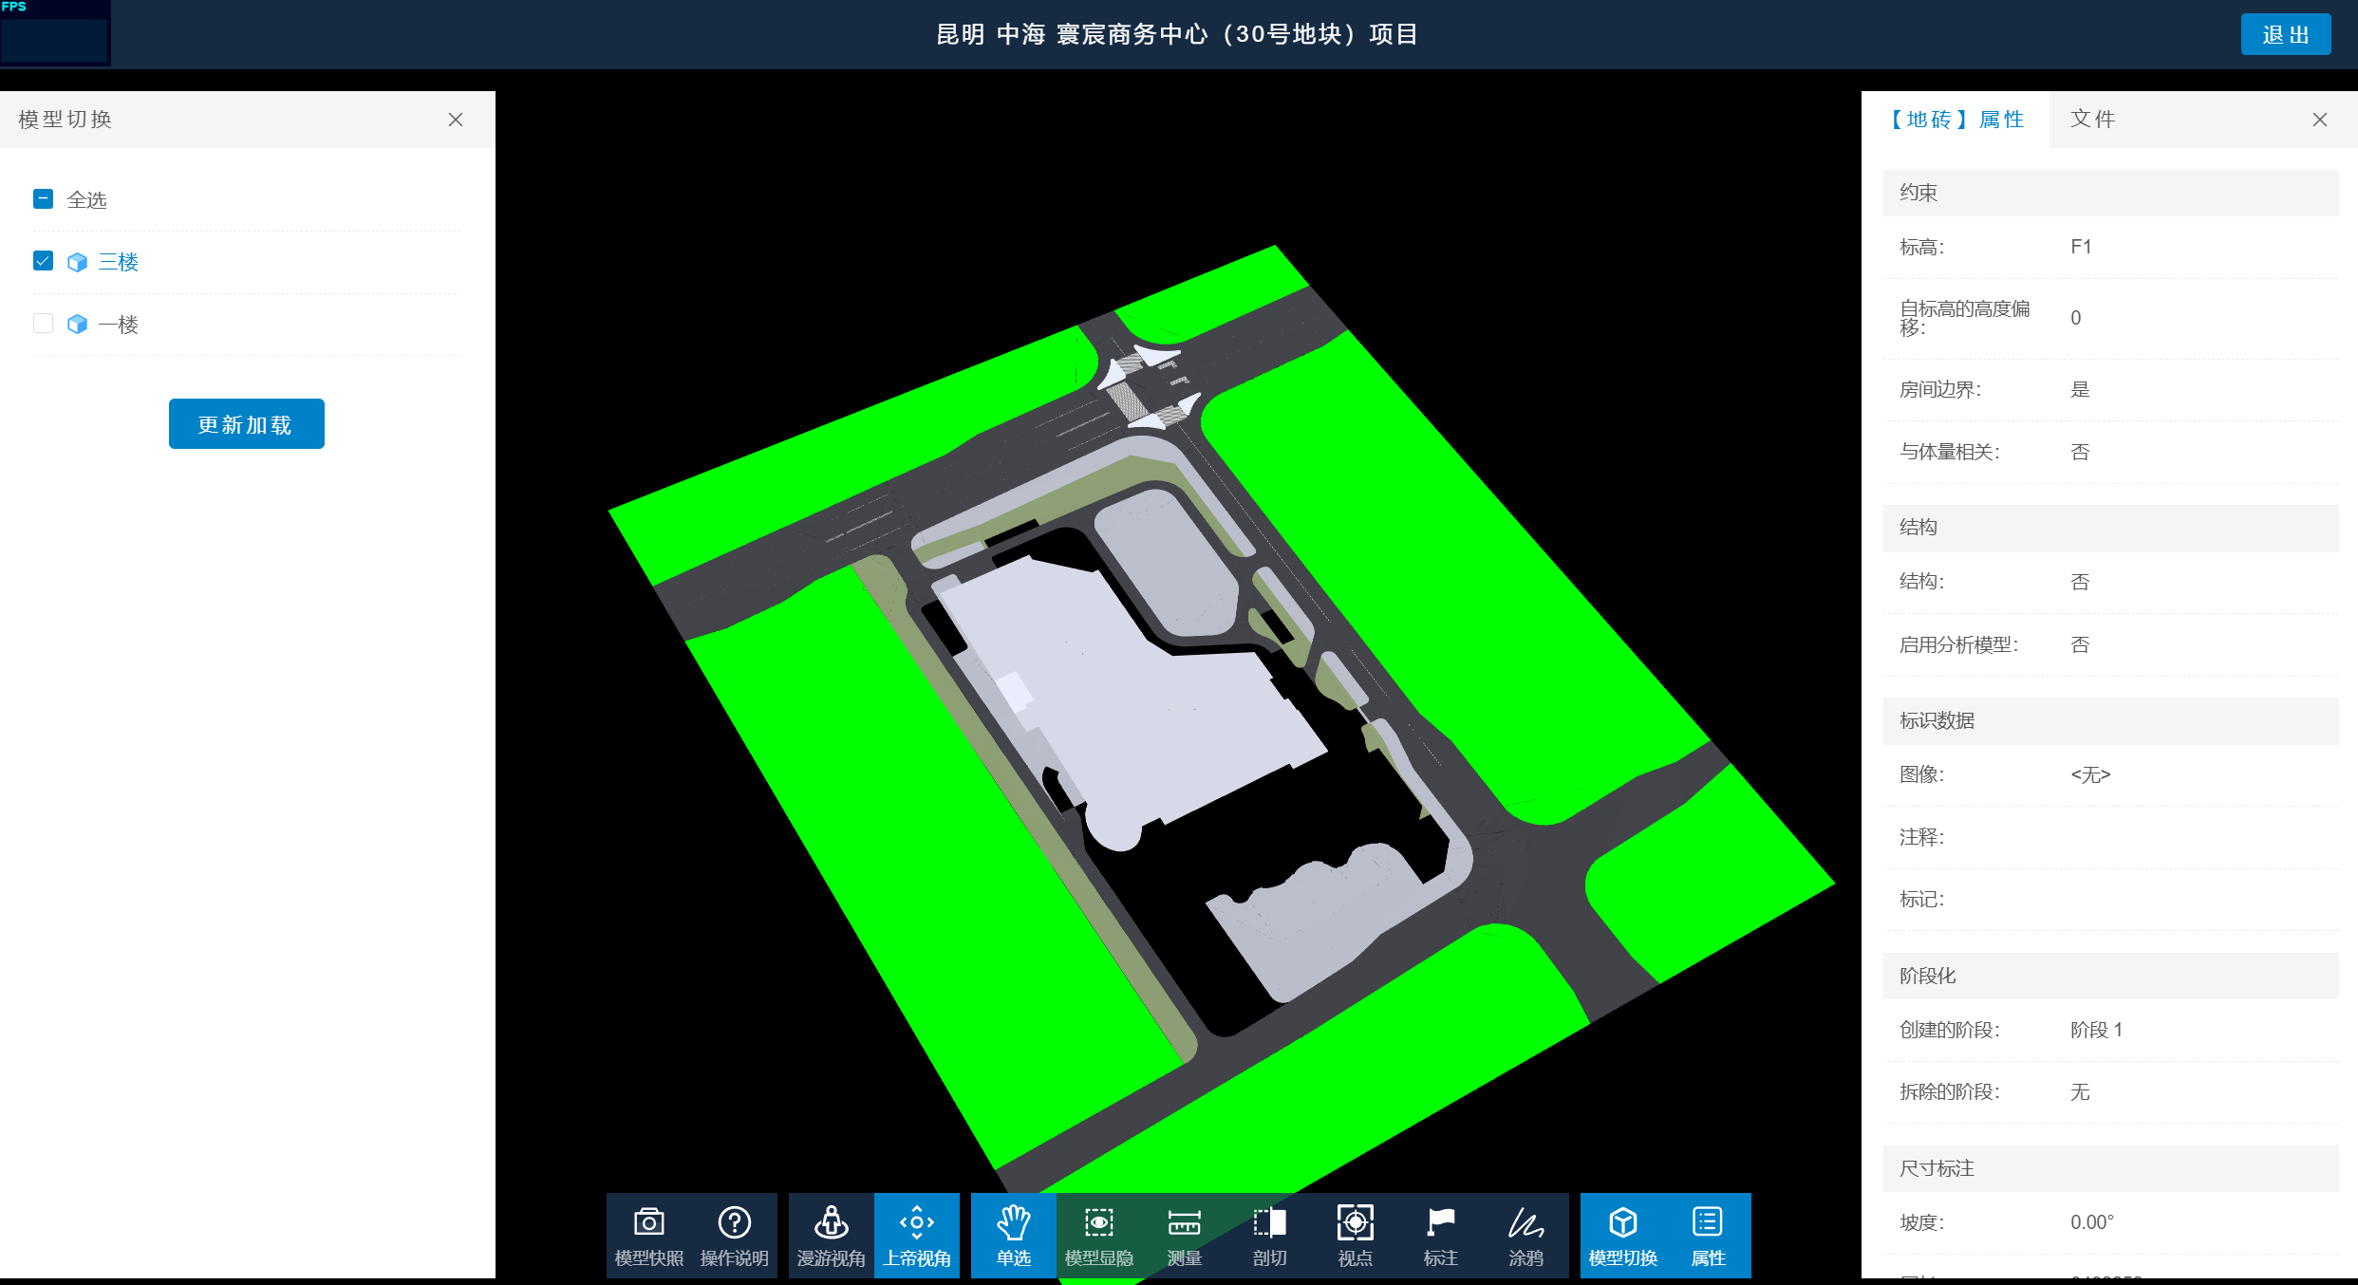
Task: Pick the 涂鸦 doodle tool
Action: tap(1526, 1236)
